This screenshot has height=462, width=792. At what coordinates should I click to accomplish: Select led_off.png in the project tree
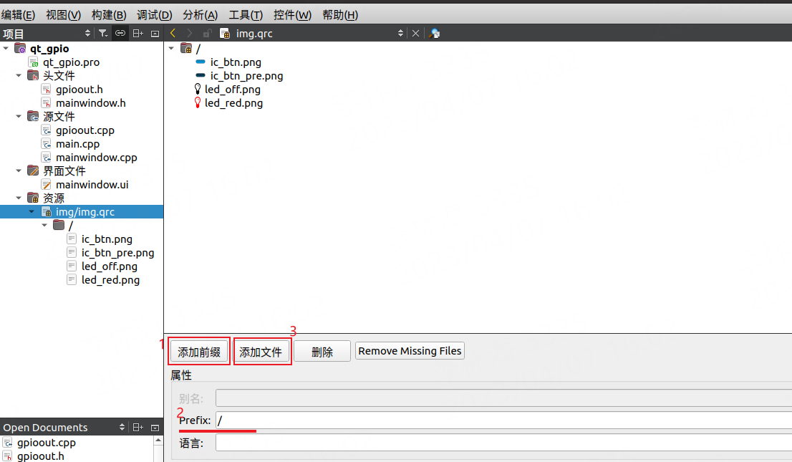pyautogui.click(x=109, y=266)
